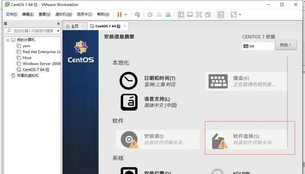305x174 pixels.
Task: Close the library panel
Action: [x=59, y=23]
